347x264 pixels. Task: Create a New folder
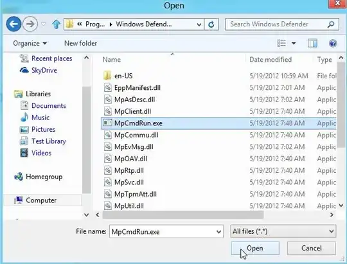[x=80, y=43]
